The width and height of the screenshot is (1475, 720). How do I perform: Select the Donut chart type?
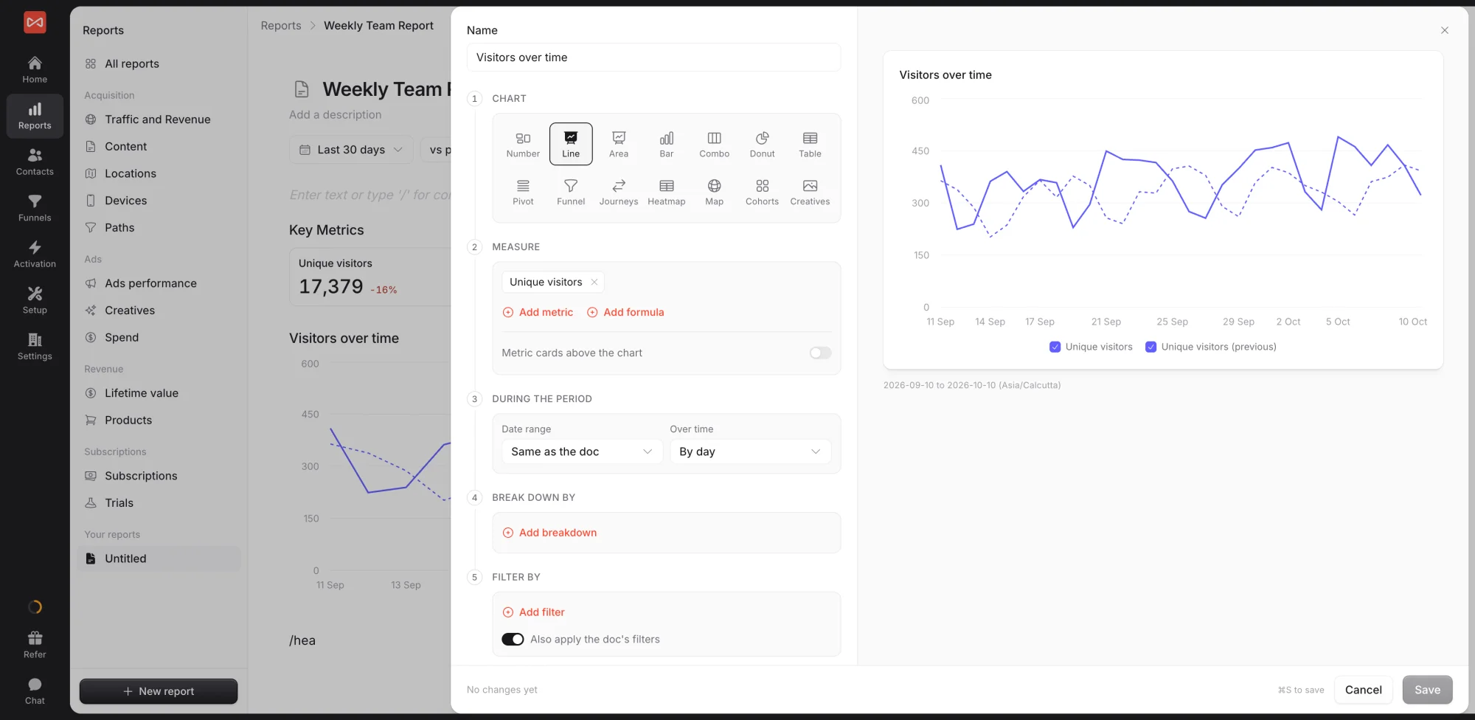(x=762, y=144)
